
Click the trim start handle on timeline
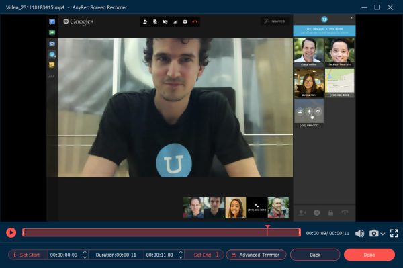(x=24, y=233)
